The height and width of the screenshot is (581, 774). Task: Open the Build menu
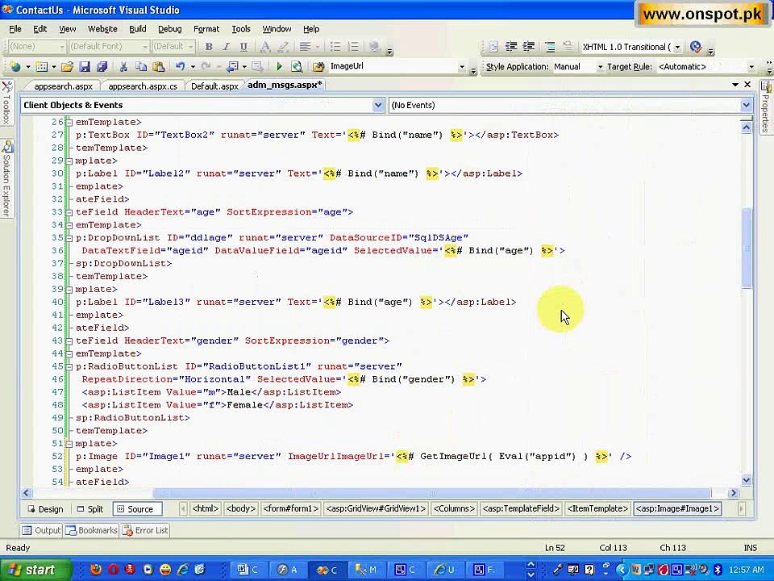pyautogui.click(x=138, y=29)
